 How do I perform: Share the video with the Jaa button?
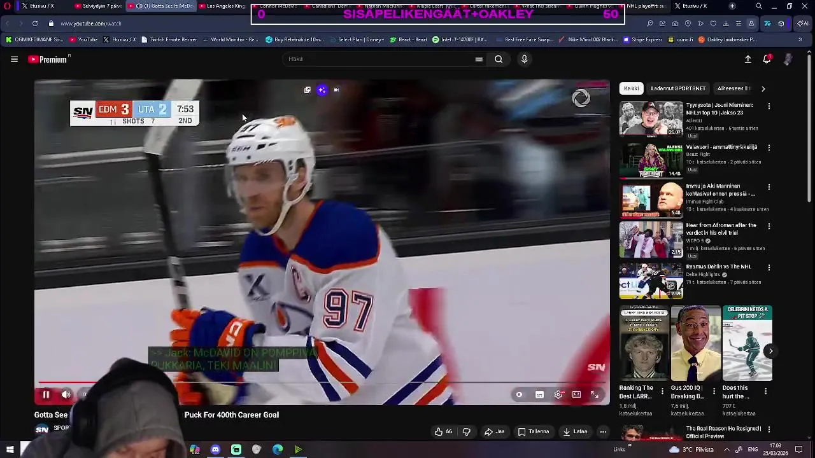494,432
